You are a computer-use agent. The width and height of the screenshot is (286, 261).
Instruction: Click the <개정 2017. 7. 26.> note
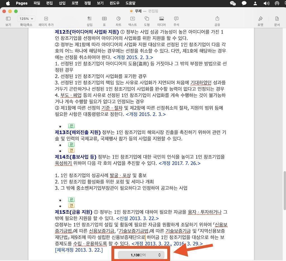[x=180, y=163]
